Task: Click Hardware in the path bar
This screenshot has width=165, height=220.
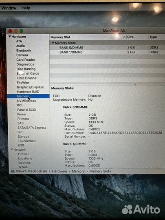Action: pyautogui.click(x=59, y=171)
